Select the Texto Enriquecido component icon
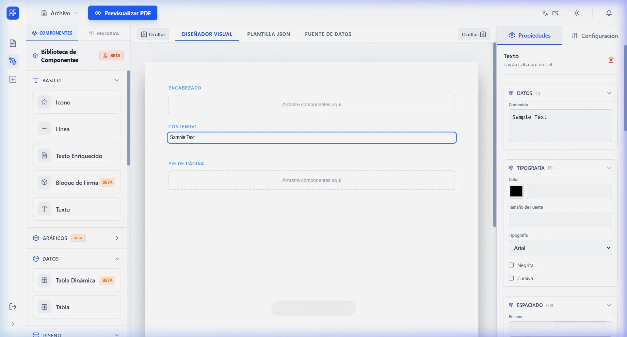 (44, 156)
